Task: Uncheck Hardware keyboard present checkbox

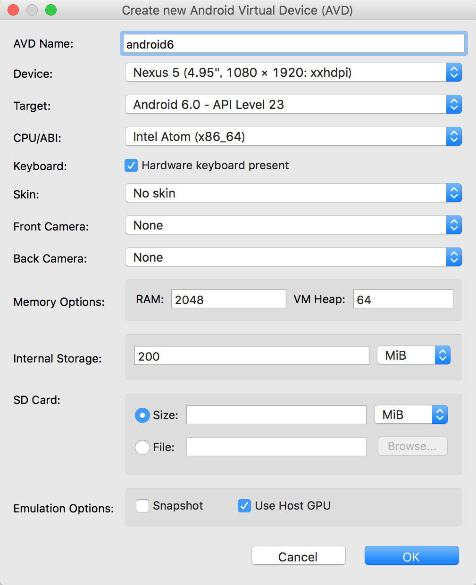Action: (131, 165)
